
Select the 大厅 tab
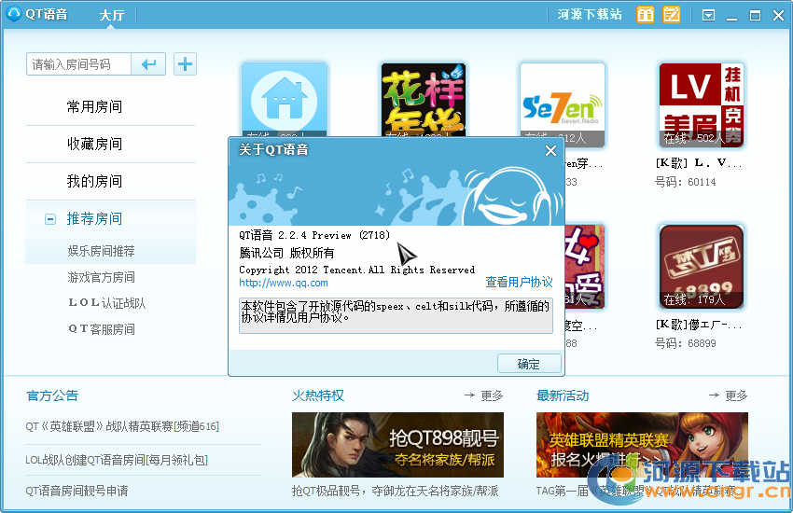(x=112, y=15)
